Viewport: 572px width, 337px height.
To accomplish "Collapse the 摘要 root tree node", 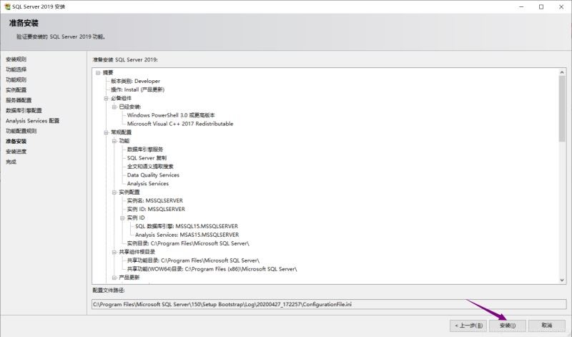I will [98, 73].
